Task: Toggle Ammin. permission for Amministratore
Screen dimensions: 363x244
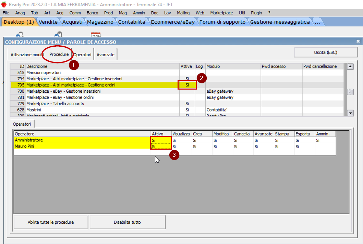Action: (325, 140)
